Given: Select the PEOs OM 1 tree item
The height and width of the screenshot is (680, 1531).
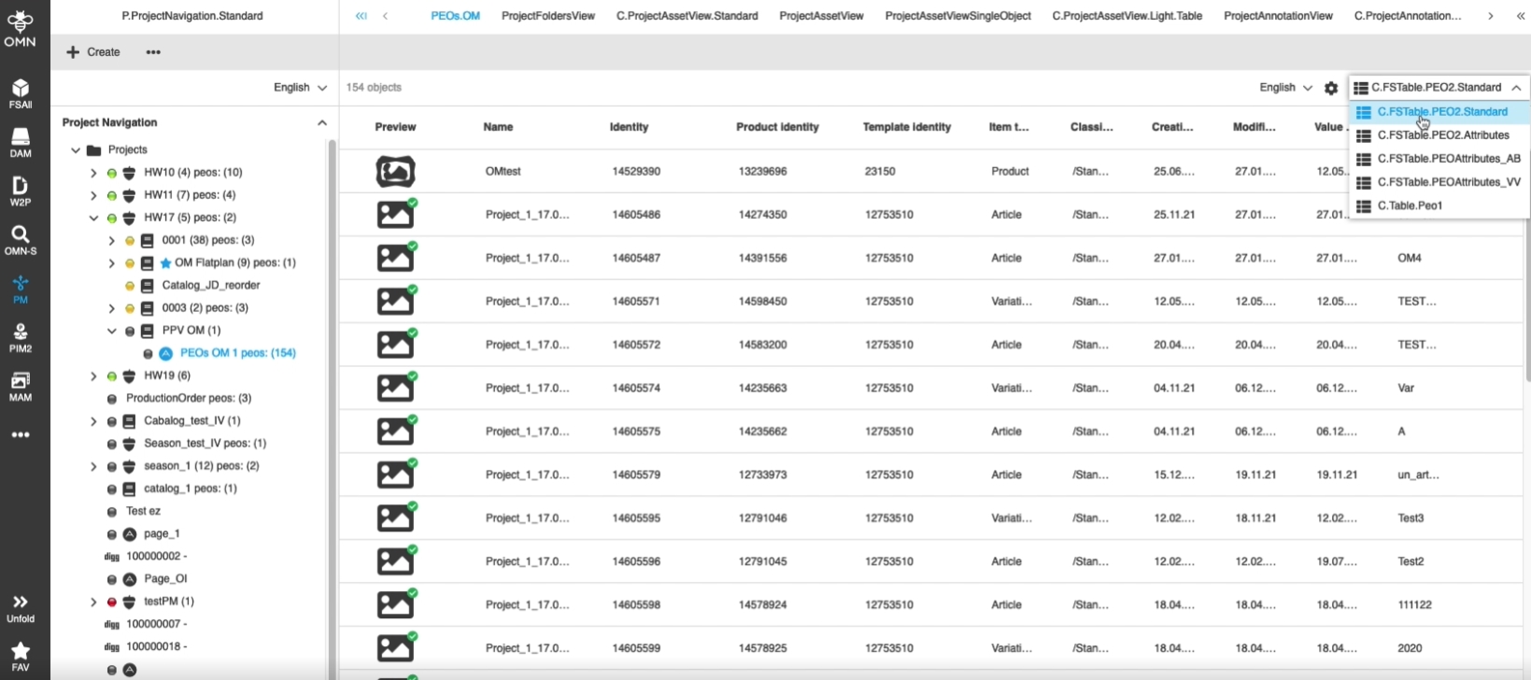Looking at the screenshot, I should 237,353.
